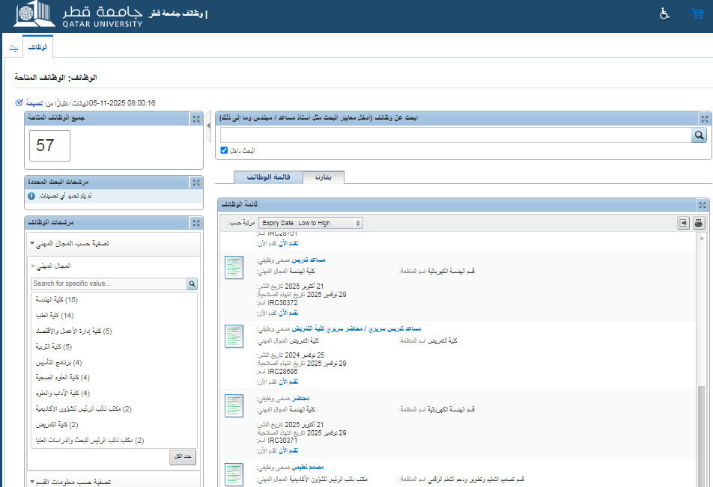Expand the 'تصفية حسب معلومات القسم' section
Viewport: 713px width, 487px height.
coord(32,483)
